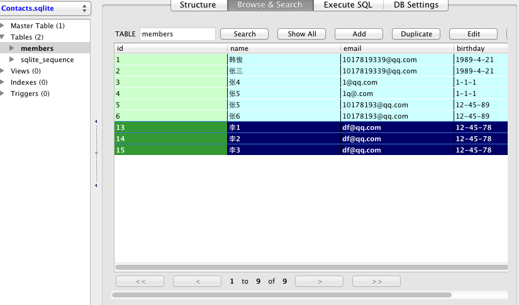Select the row with name 韩俊
The height and width of the screenshot is (305, 519).
[311, 60]
